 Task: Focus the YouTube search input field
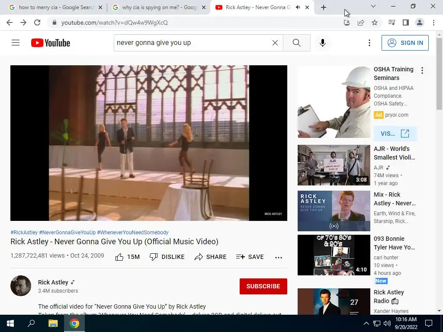coord(192,43)
